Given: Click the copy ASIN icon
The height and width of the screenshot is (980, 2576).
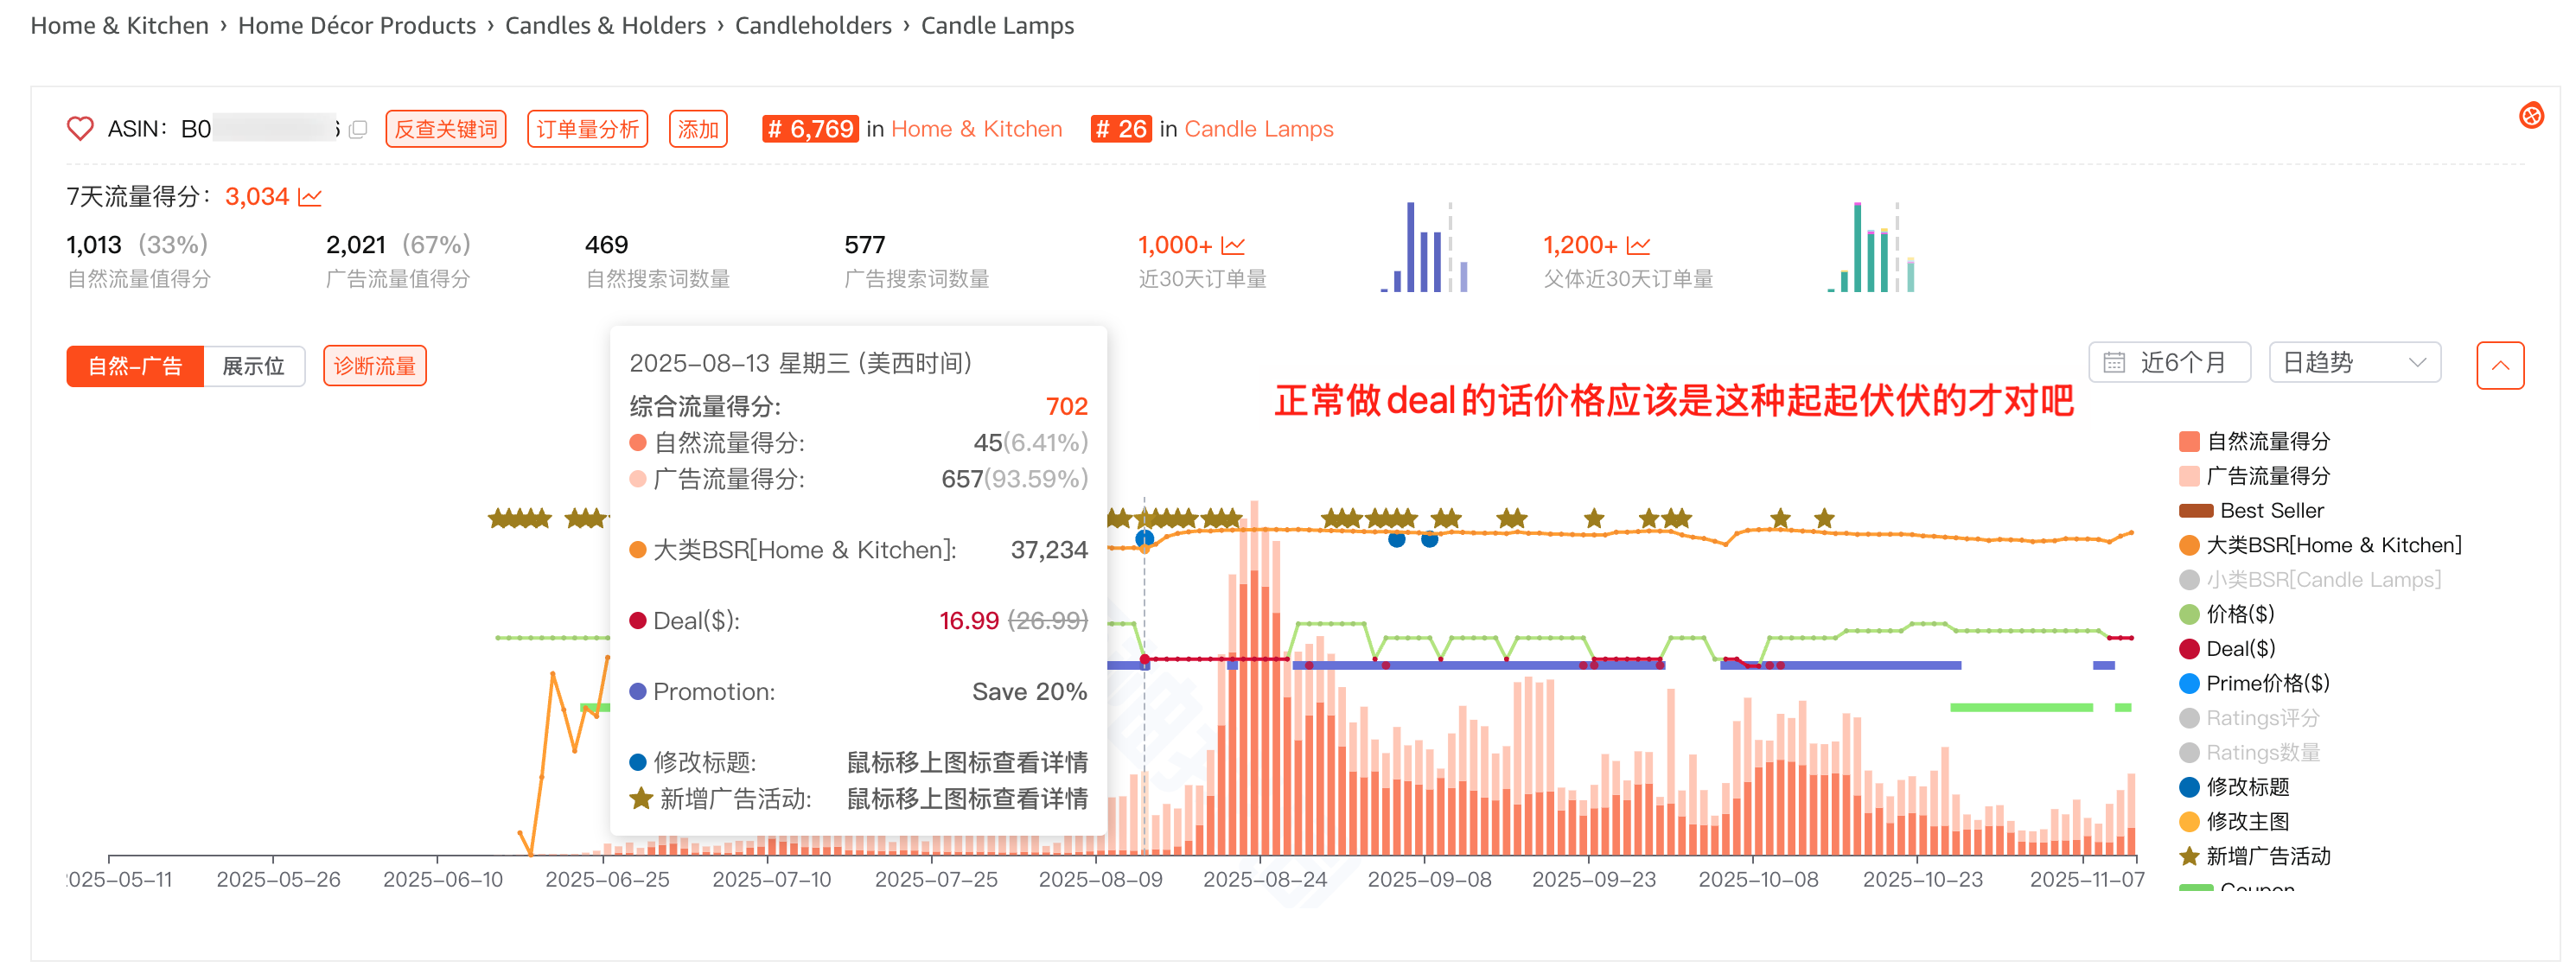Looking at the screenshot, I should coord(359,129).
